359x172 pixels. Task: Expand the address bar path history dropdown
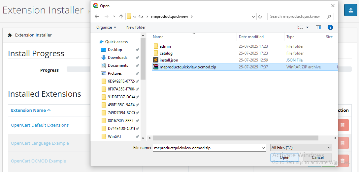click(253, 16)
